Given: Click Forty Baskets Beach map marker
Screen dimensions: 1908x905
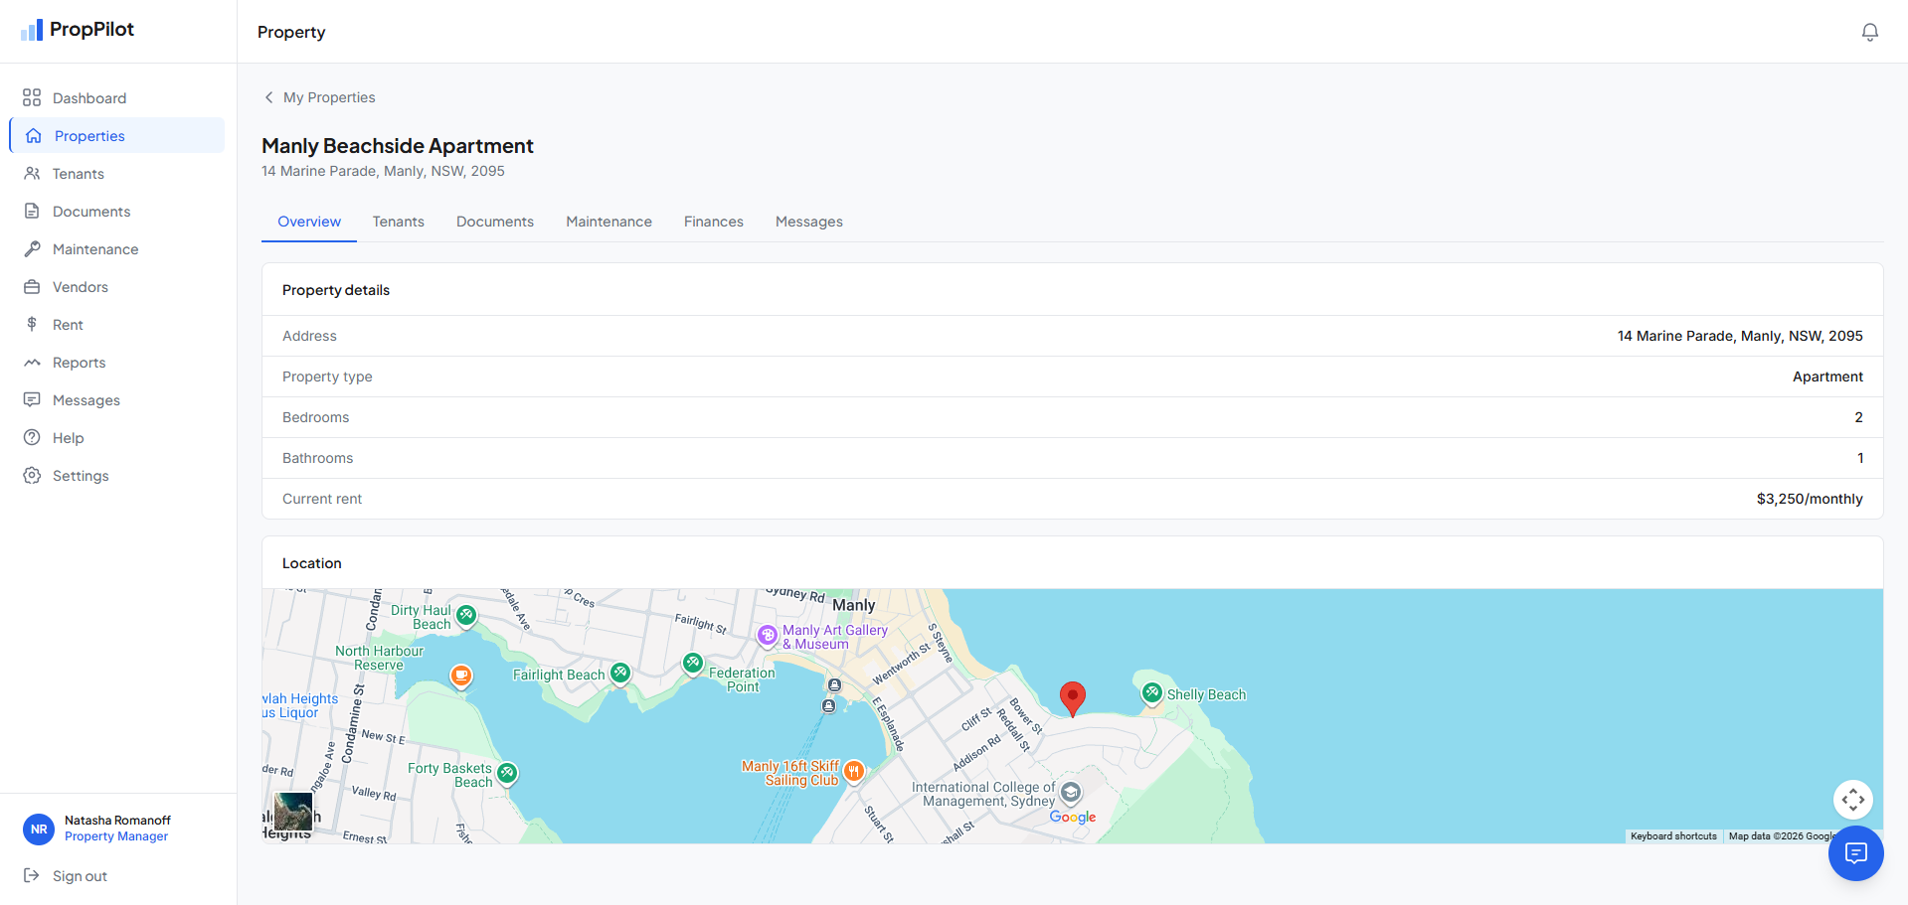Looking at the screenshot, I should point(507,772).
